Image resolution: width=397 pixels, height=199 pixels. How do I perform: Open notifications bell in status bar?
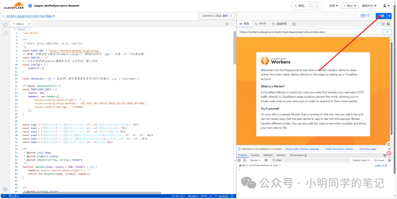click(232, 196)
